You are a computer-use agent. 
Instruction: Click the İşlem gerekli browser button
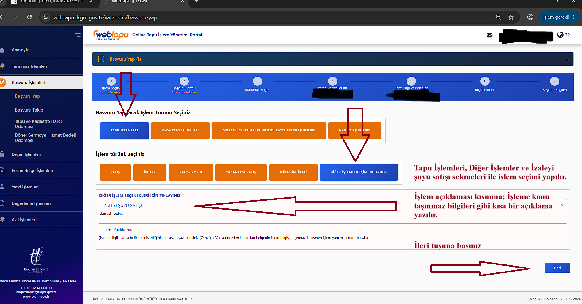pyautogui.click(x=559, y=17)
